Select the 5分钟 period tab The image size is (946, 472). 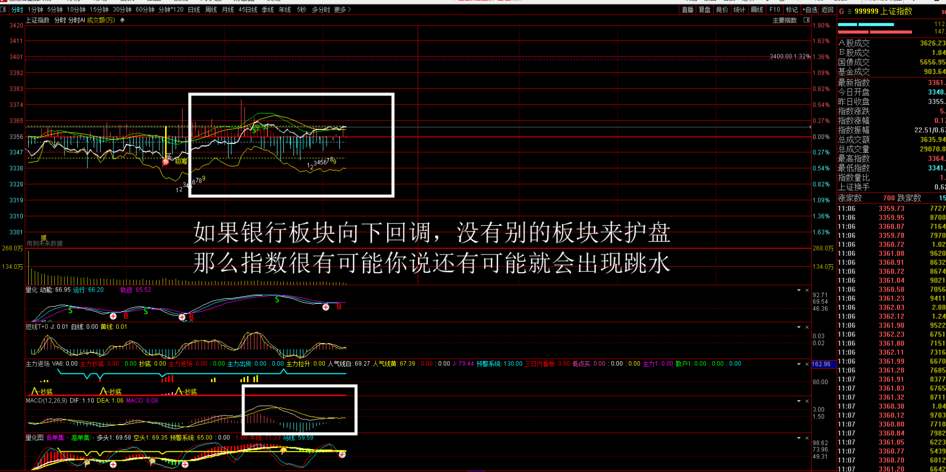(x=55, y=10)
